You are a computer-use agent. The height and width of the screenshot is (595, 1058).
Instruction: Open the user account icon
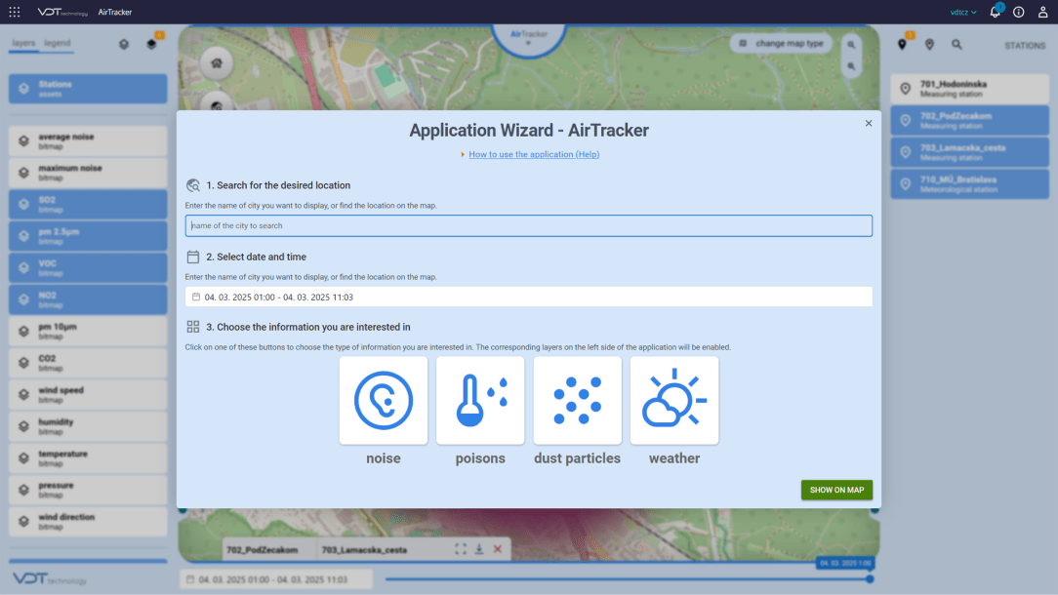click(x=1042, y=12)
